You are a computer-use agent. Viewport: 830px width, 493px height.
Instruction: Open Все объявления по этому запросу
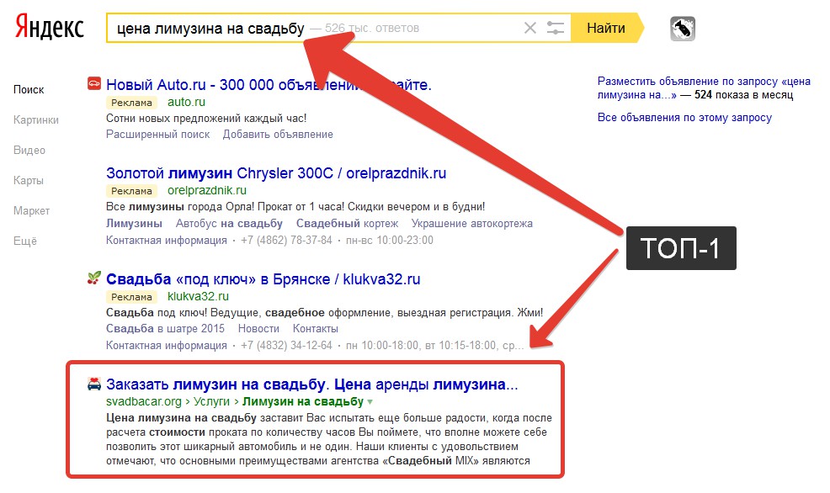[684, 118]
